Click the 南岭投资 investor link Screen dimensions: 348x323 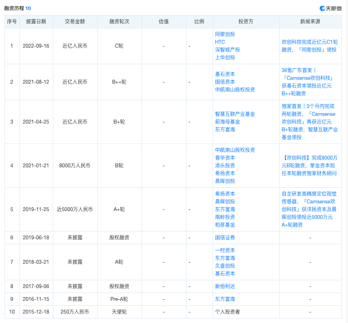225,217
